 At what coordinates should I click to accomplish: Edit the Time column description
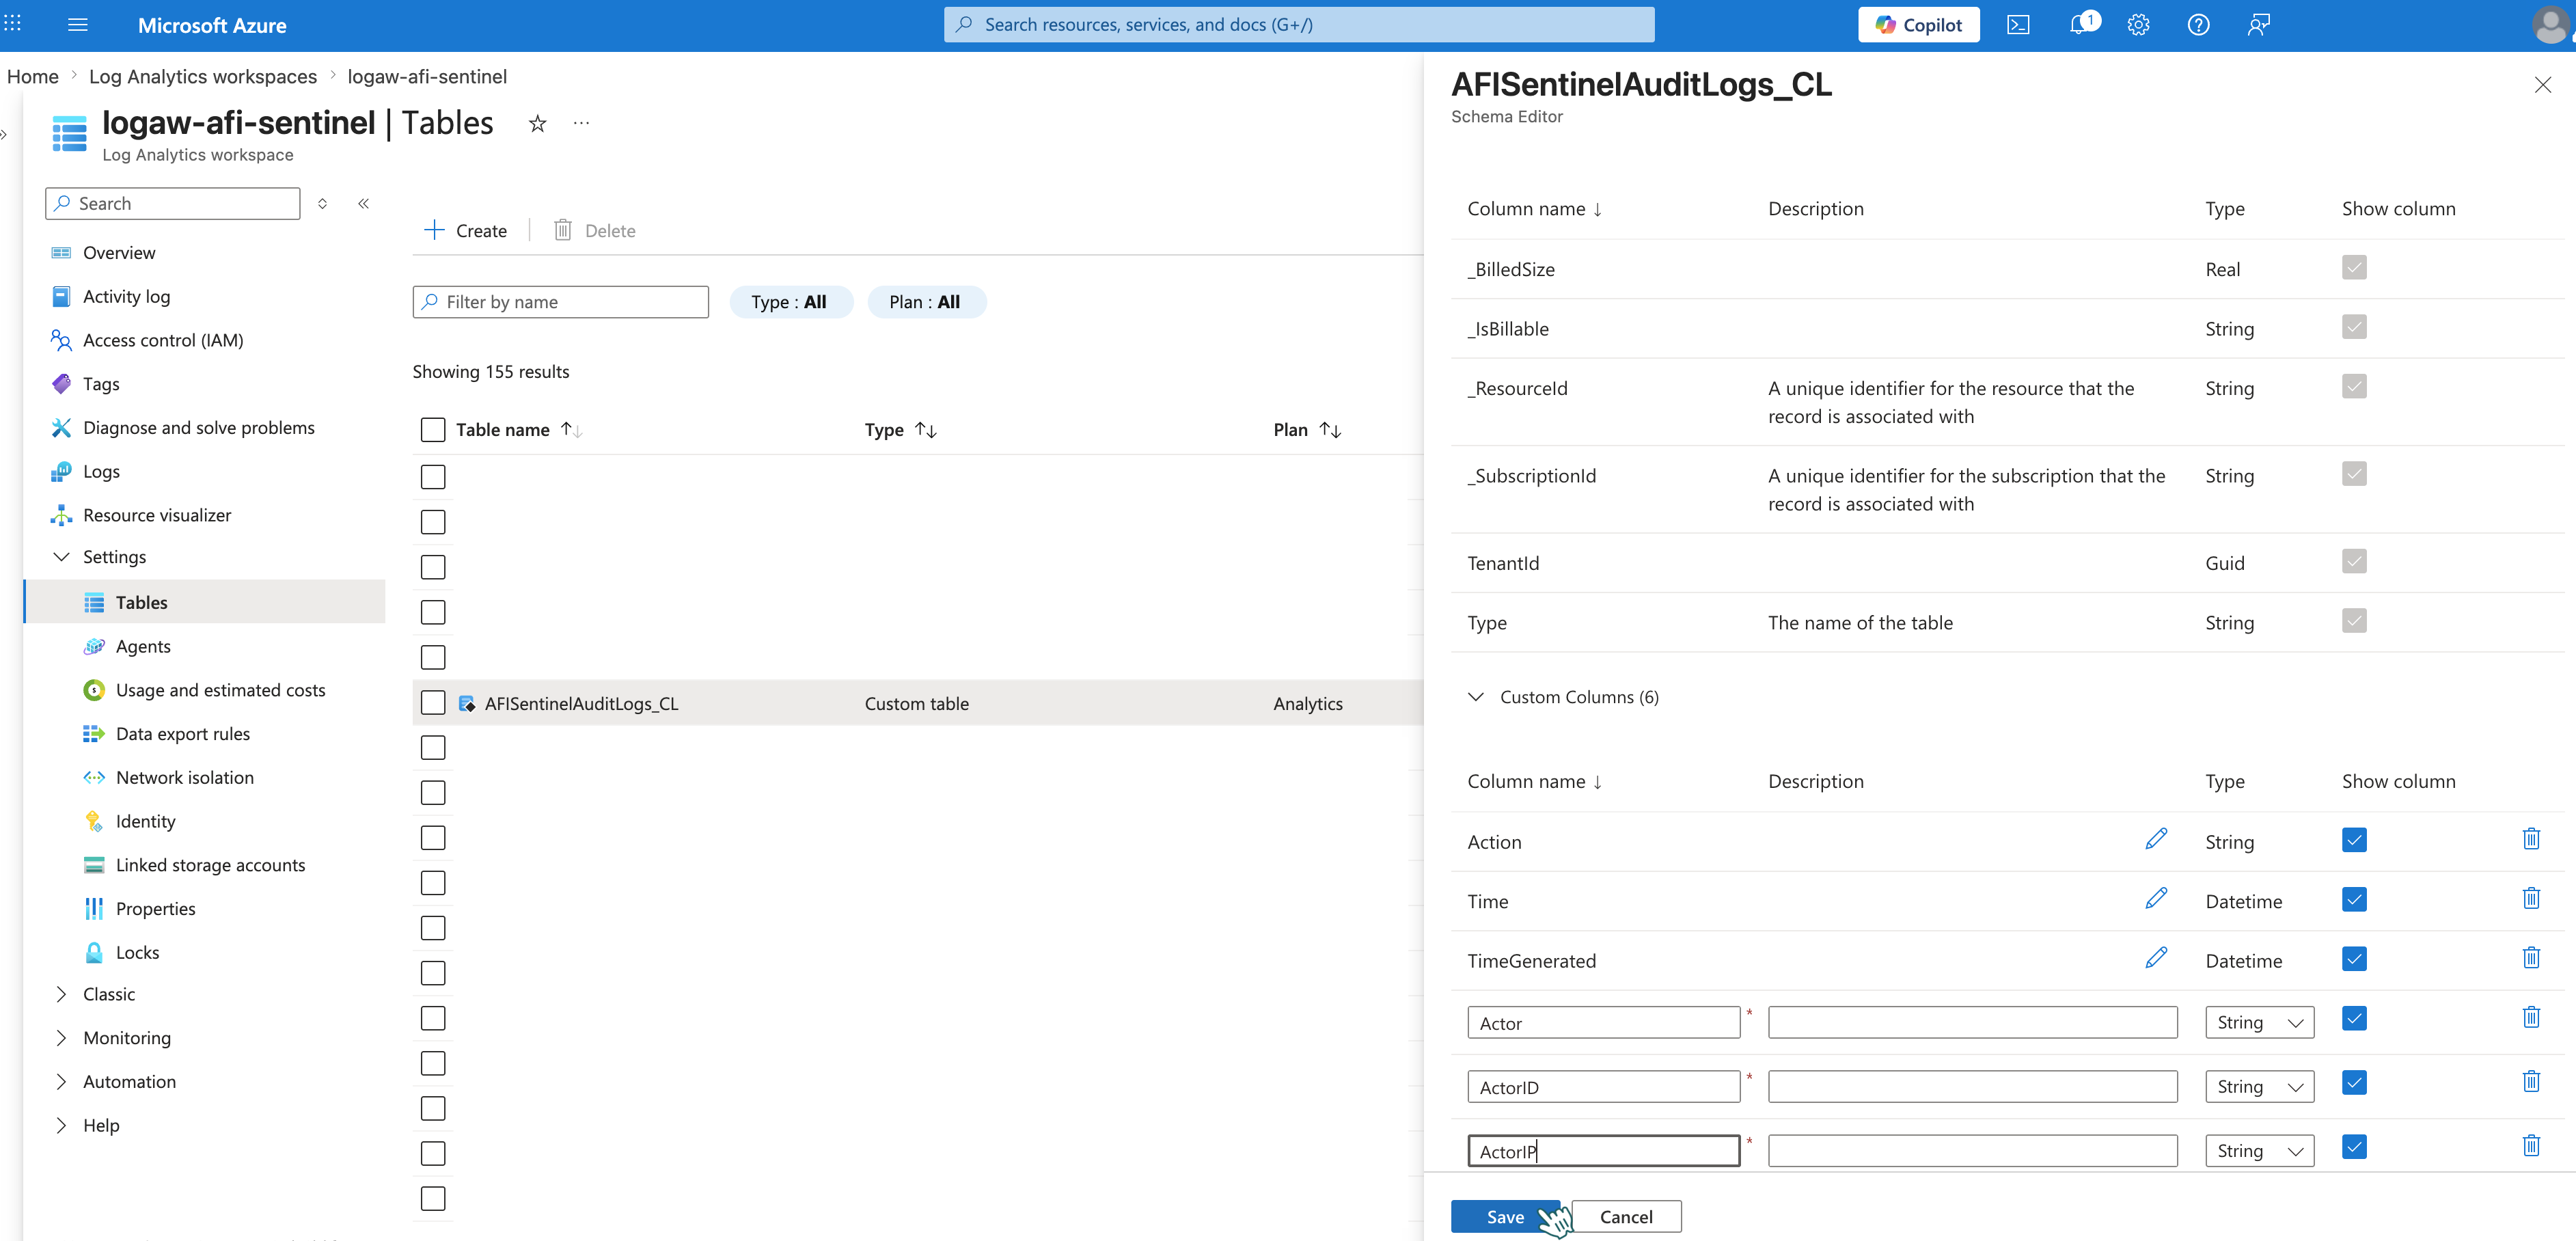point(2156,899)
